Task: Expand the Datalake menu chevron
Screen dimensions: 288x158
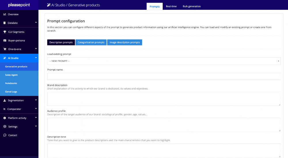Action: point(36,23)
